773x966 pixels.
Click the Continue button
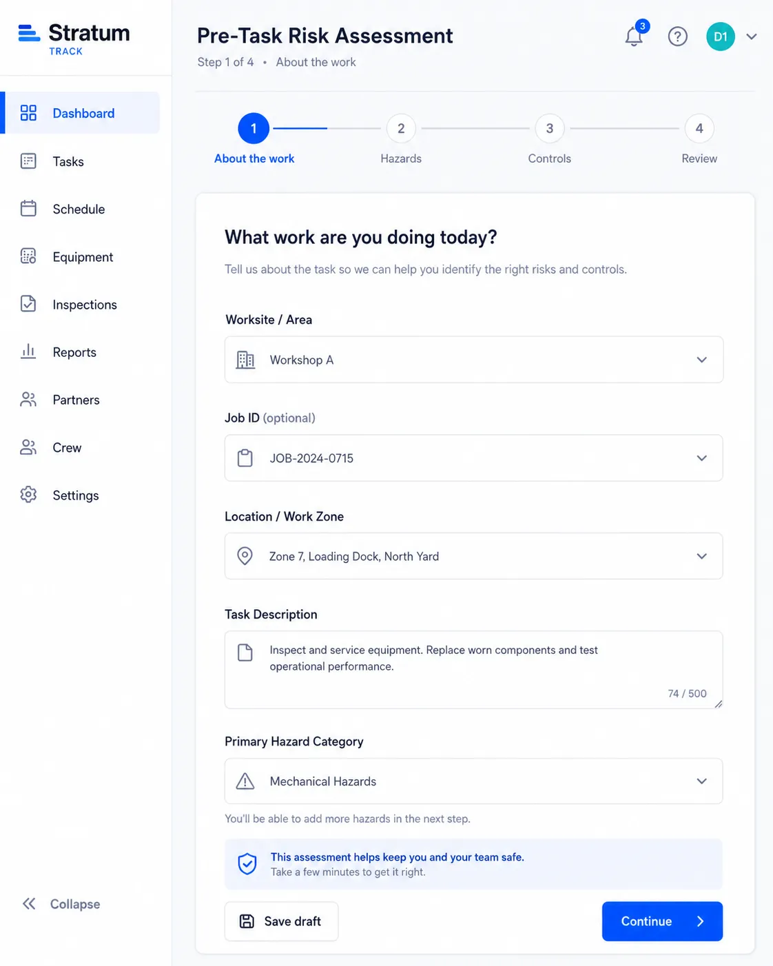click(x=662, y=921)
